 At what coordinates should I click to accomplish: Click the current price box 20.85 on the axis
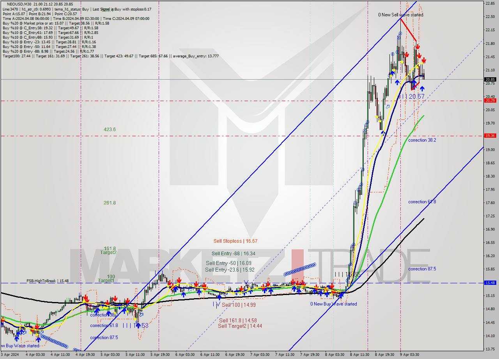coord(490,80)
